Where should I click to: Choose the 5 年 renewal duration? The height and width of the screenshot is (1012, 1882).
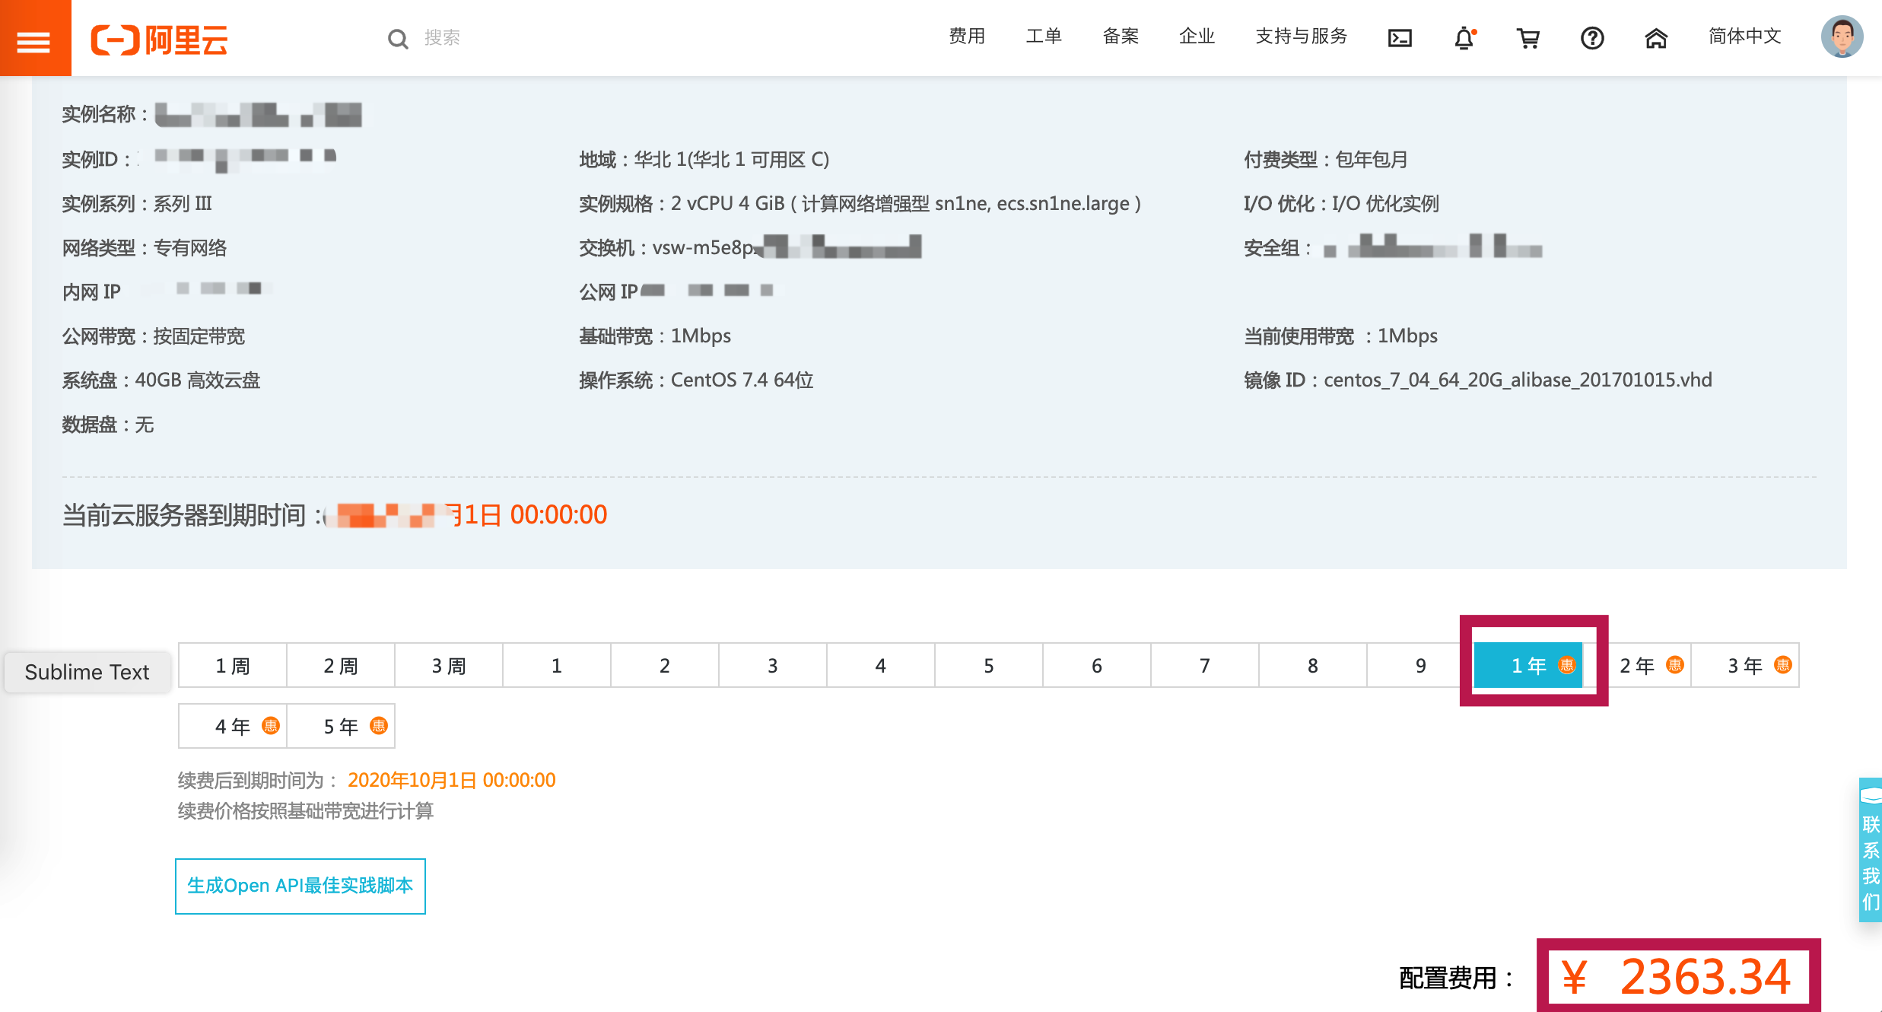coord(341,727)
